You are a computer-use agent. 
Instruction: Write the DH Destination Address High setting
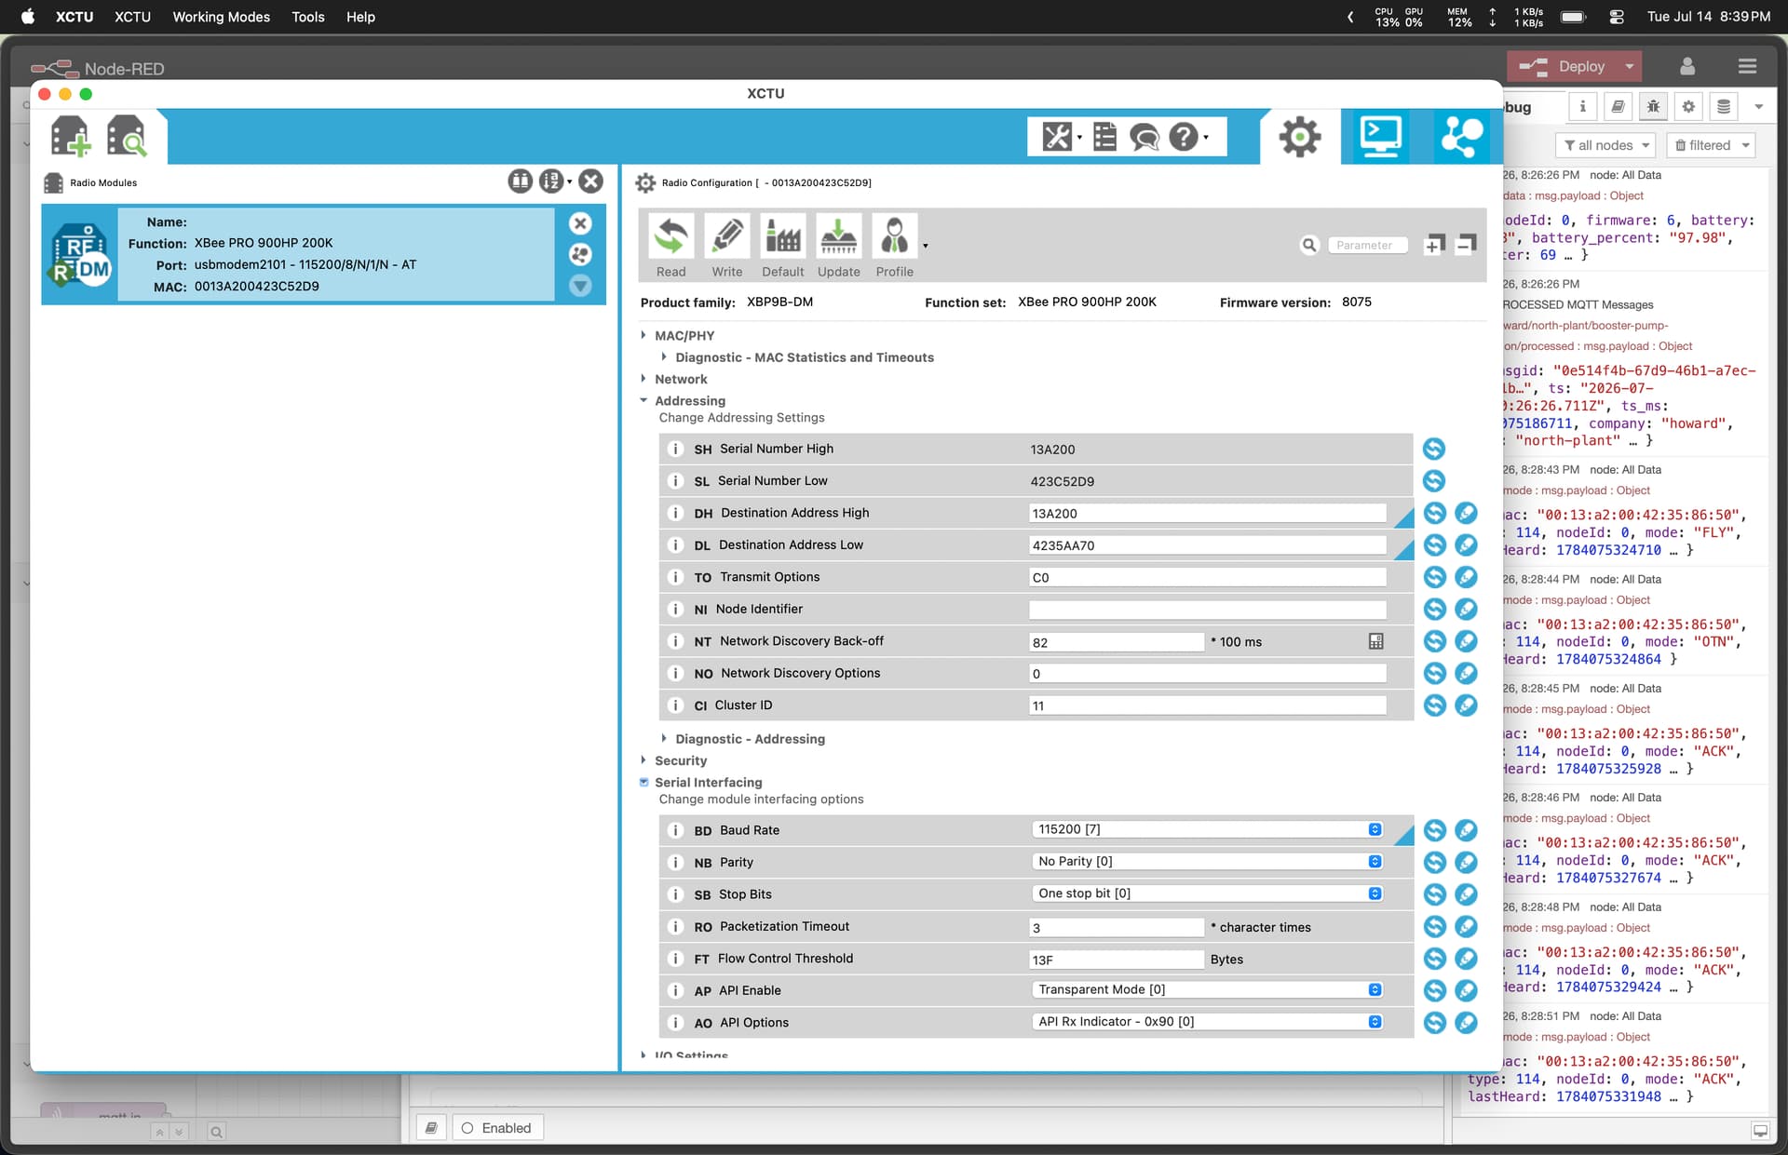(x=1466, y=513)
